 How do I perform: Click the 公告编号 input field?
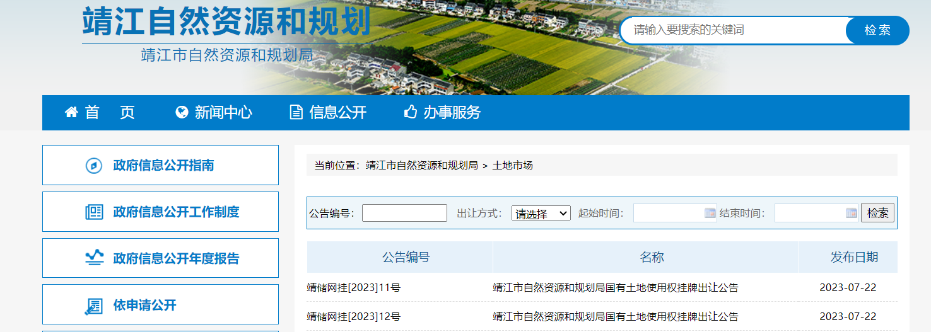[404, 213]
